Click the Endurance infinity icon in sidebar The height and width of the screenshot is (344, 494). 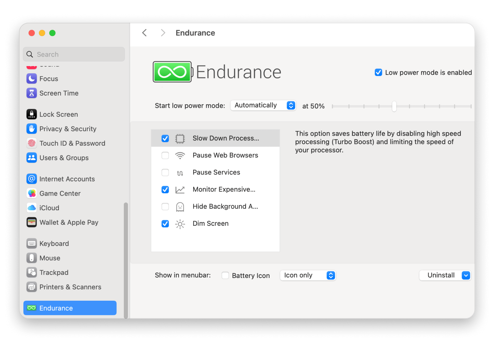(32, 308)
